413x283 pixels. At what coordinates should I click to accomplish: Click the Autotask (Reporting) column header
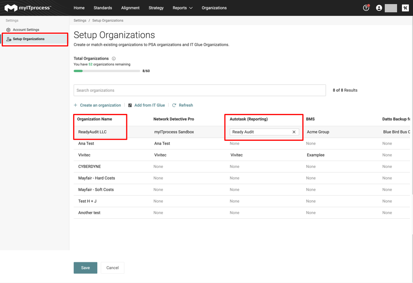point(249,119)
